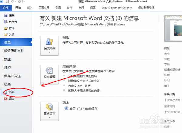Screen dimensions: 182x133
Task: Click the 创建时间 label
Action: (170, 106)
